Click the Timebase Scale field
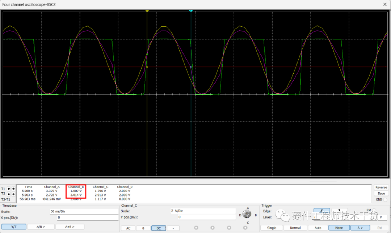This screenshot has width=391, height=233. (x=84, y=211)
